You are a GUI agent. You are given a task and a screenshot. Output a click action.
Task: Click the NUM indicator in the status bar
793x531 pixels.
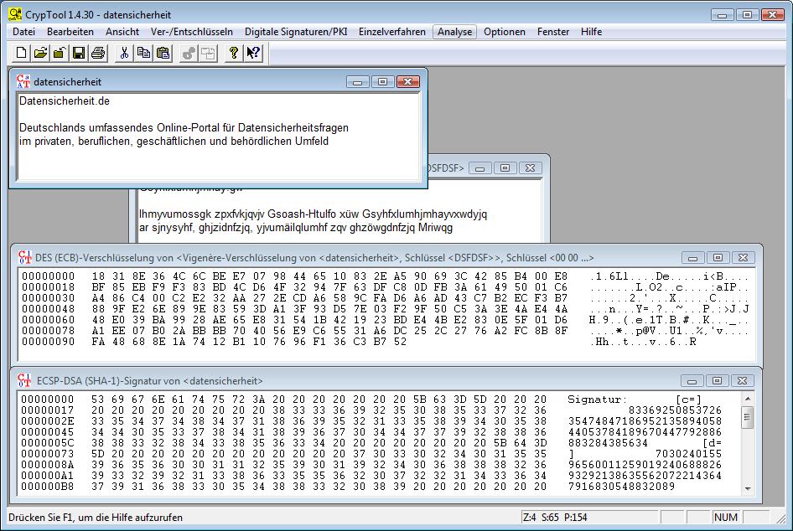click(x=726, y=518)
